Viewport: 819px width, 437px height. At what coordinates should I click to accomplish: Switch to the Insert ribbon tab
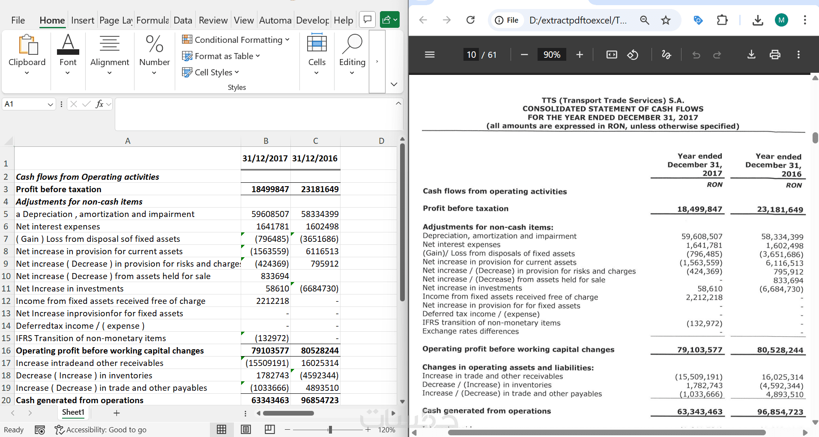tap(83, 20)
